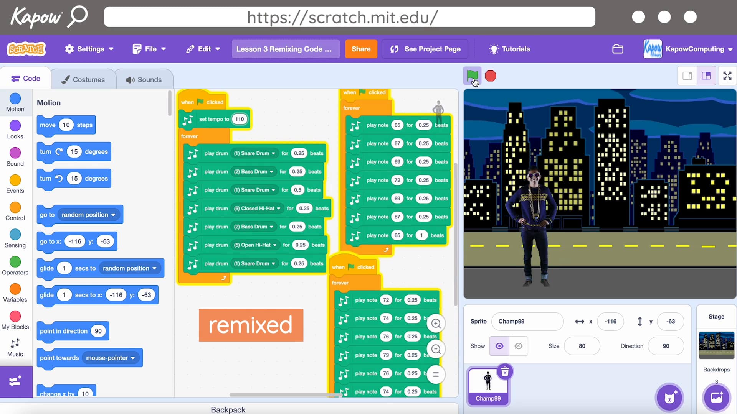Click the Share button
737x414 pixels.
tap(360, 49)
